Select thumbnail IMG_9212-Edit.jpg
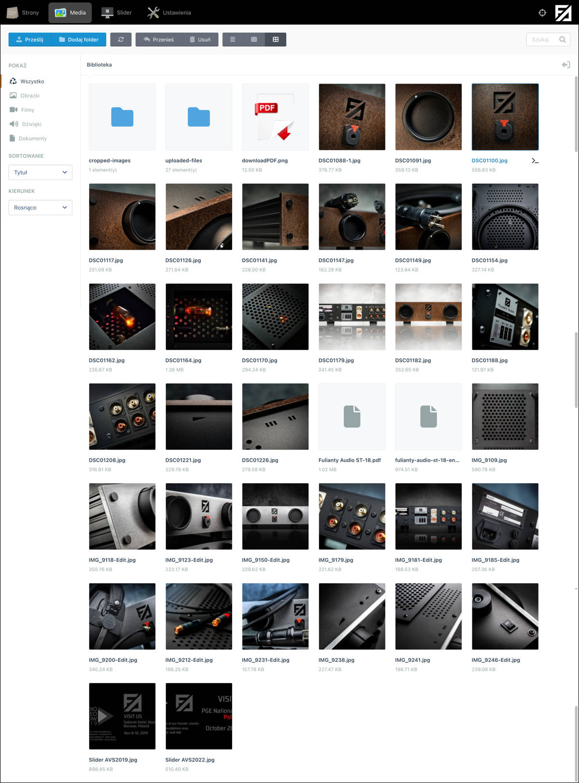 coord(199,616)
